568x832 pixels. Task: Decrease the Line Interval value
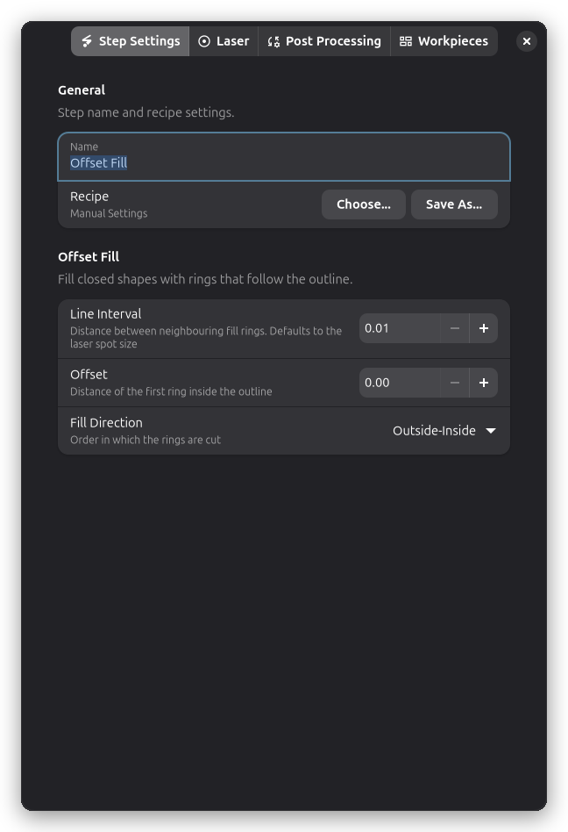pyautogui.click(x=455, y=328)
